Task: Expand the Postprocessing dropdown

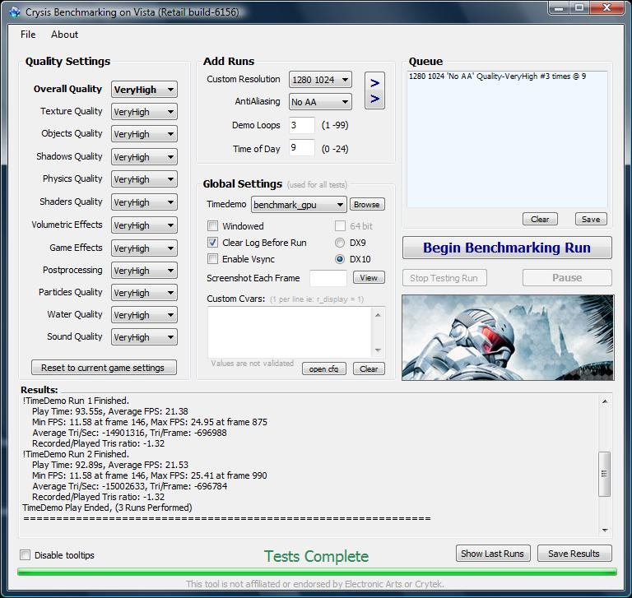Action: pyautogui.click(x=144, y=271)
